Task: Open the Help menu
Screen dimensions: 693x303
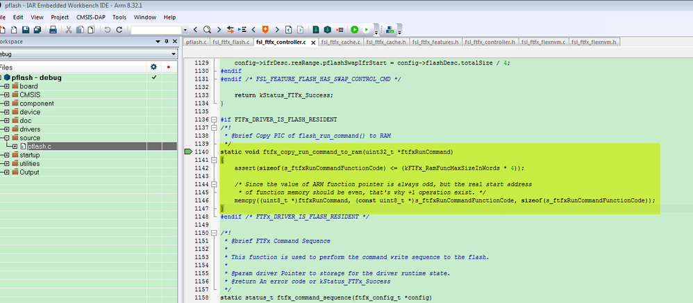Action: (x=169, y=17)
